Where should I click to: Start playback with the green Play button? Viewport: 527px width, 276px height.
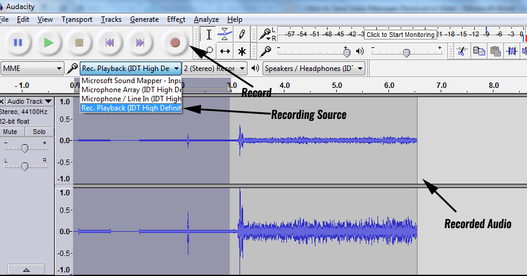49,42
